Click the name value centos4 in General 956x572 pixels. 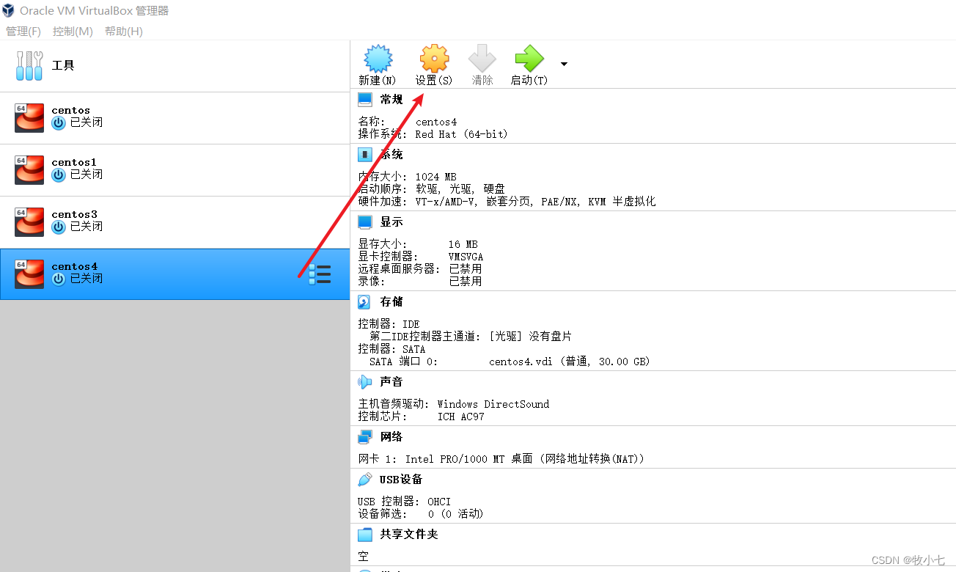click(x=436, y=122)
